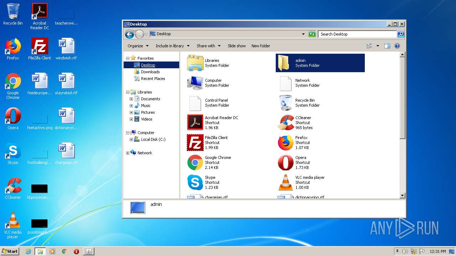The height and width of the screenshot is (256, 456).
Task: Select the Skype shortcut in file list
Action: coord(230,182)
